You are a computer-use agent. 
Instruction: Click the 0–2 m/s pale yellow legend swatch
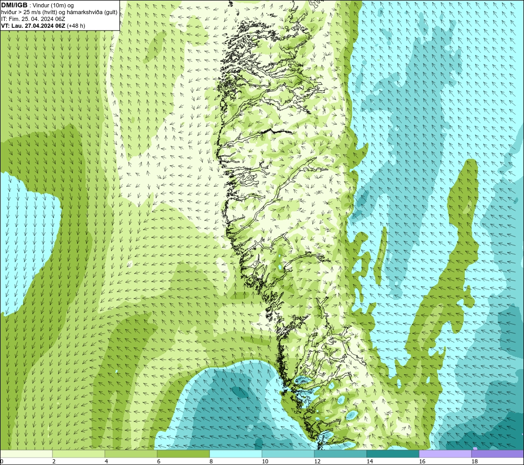(26, 453)
